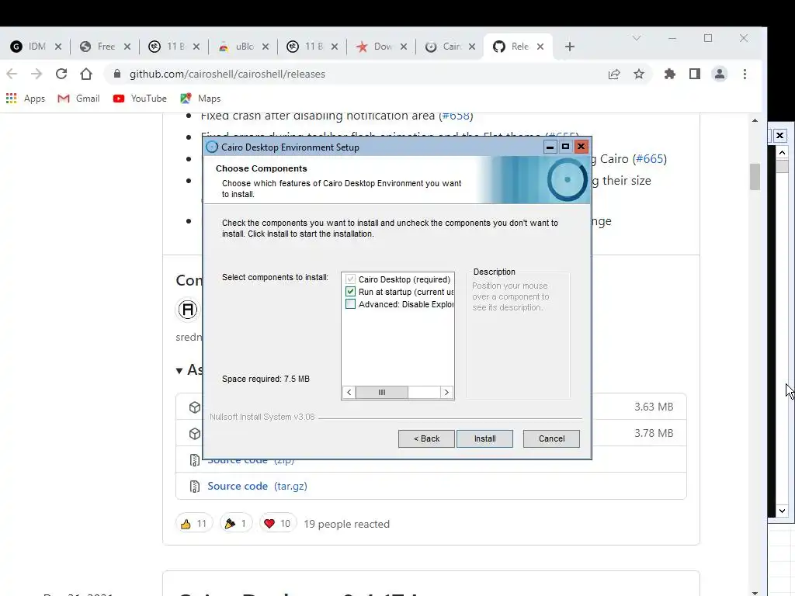Click second package asset cube icon

pos(195,434)
